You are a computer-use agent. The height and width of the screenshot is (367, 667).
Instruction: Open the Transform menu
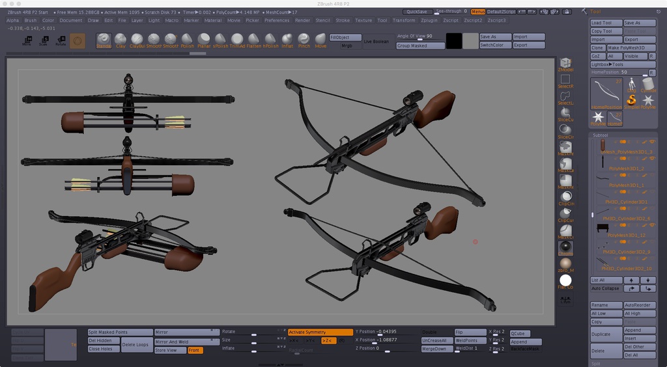coord(403,20)
